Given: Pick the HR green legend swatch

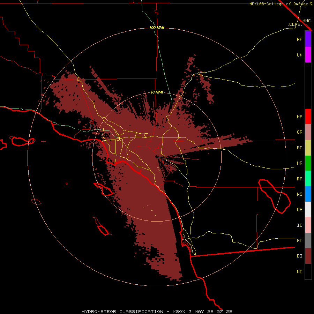Looking at the screenshot, I should tap(308, 163).
